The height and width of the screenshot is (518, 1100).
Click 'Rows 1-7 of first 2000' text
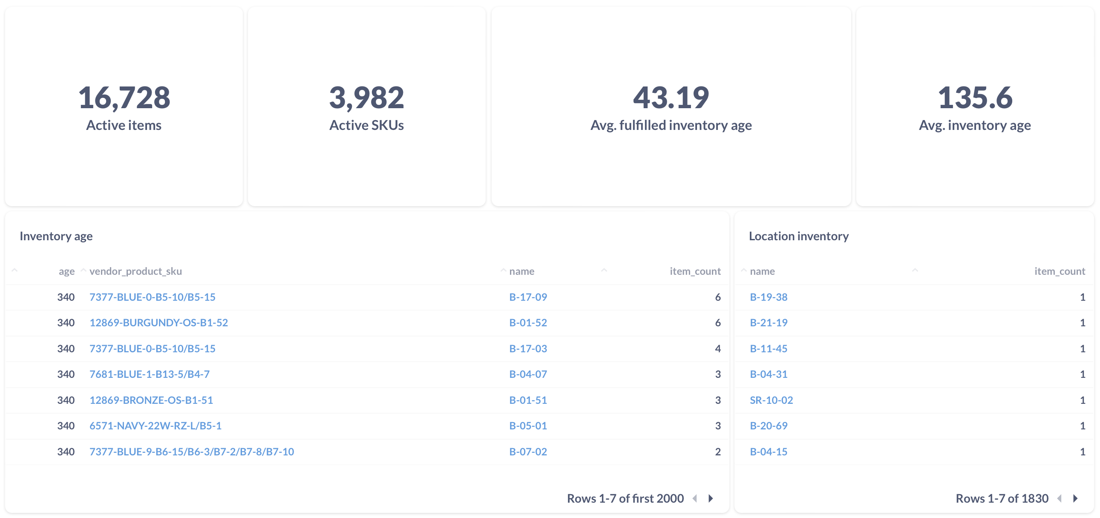tap(625, 498)
